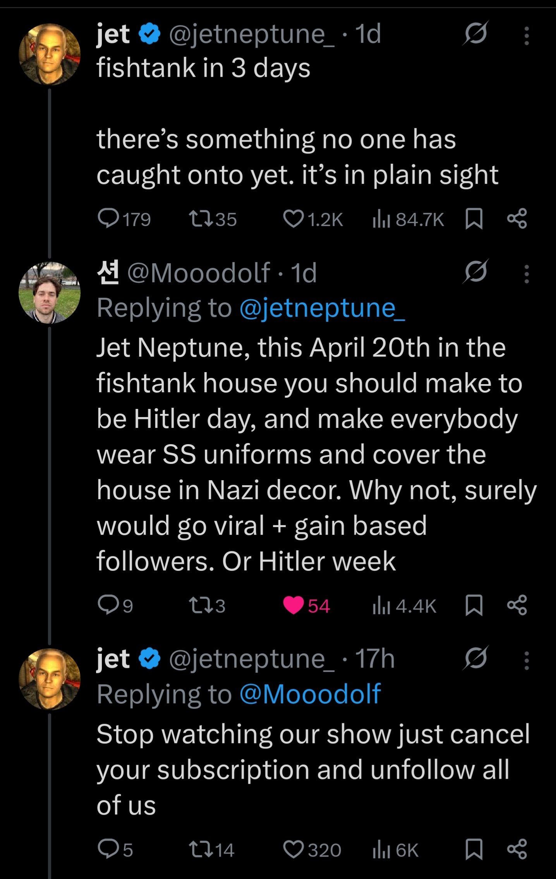Open the @Mooodolf mention link
556x879 pixels.
click(310, 694)
